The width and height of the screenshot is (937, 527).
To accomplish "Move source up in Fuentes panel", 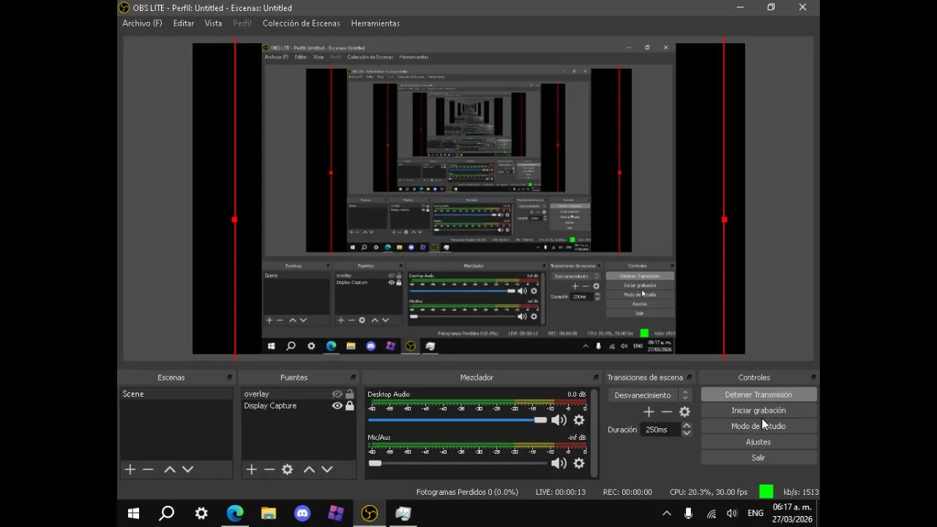I will click(x=309, y=469).
